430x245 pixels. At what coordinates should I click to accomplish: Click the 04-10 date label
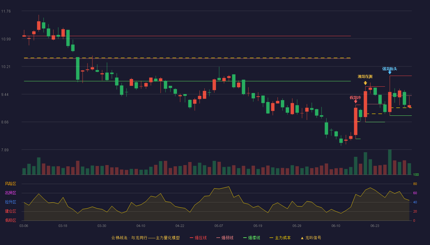click(x=141, y=226)
